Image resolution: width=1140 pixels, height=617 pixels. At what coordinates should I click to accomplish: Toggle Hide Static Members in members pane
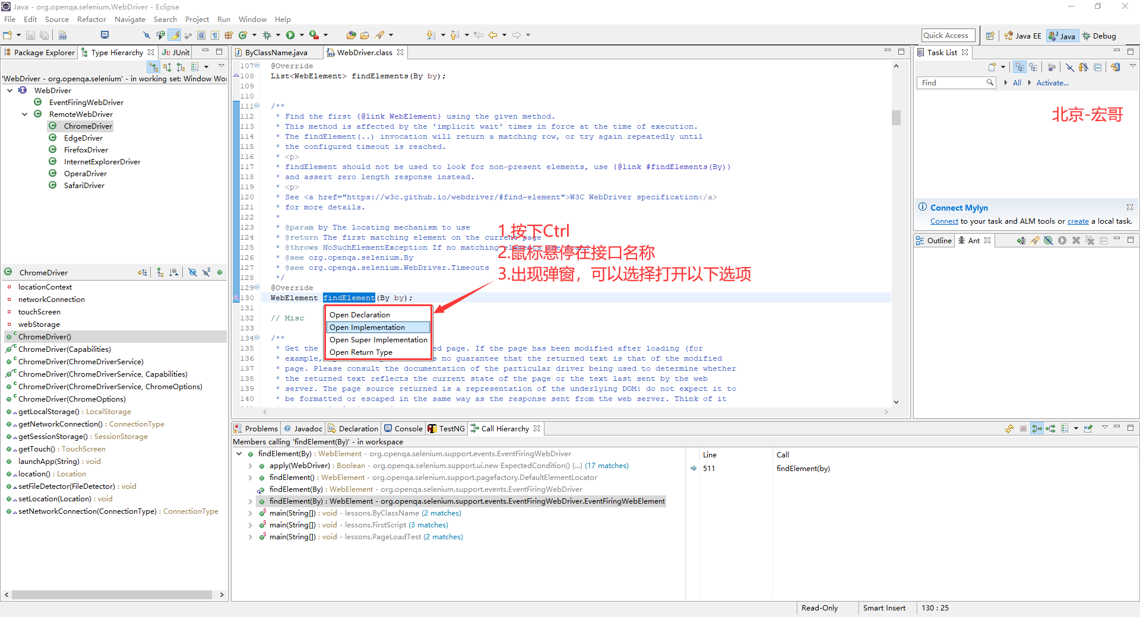(206, 272)
